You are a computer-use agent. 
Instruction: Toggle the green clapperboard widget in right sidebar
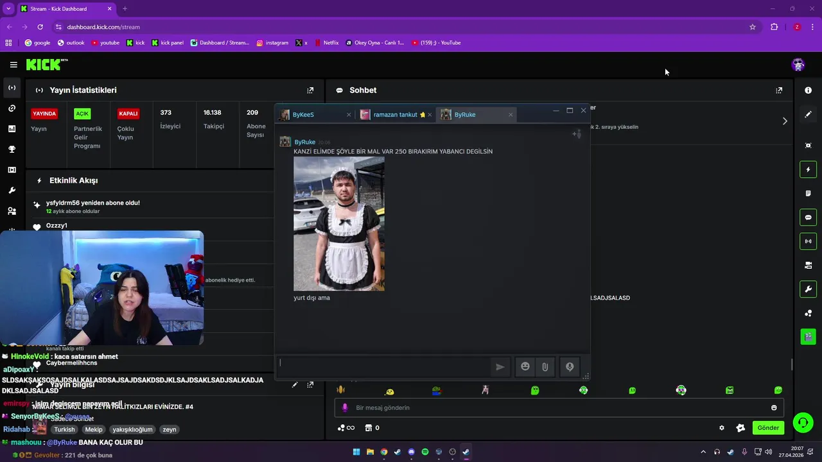coord(808,336)
